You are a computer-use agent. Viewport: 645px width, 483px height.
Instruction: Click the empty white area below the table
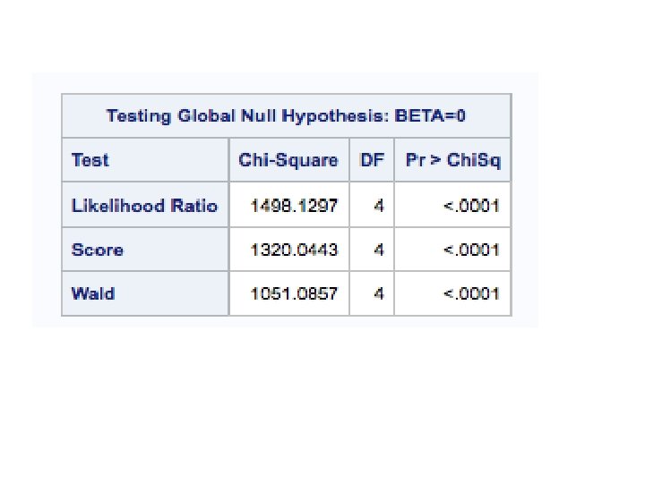287,402
